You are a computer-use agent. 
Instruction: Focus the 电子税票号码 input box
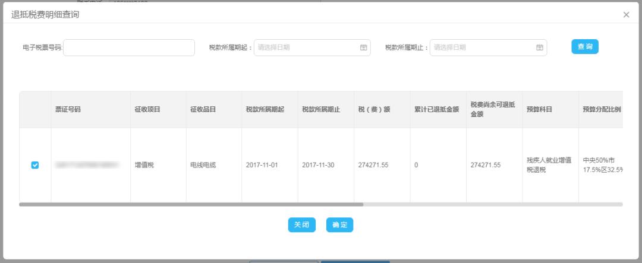click(129, 47)
